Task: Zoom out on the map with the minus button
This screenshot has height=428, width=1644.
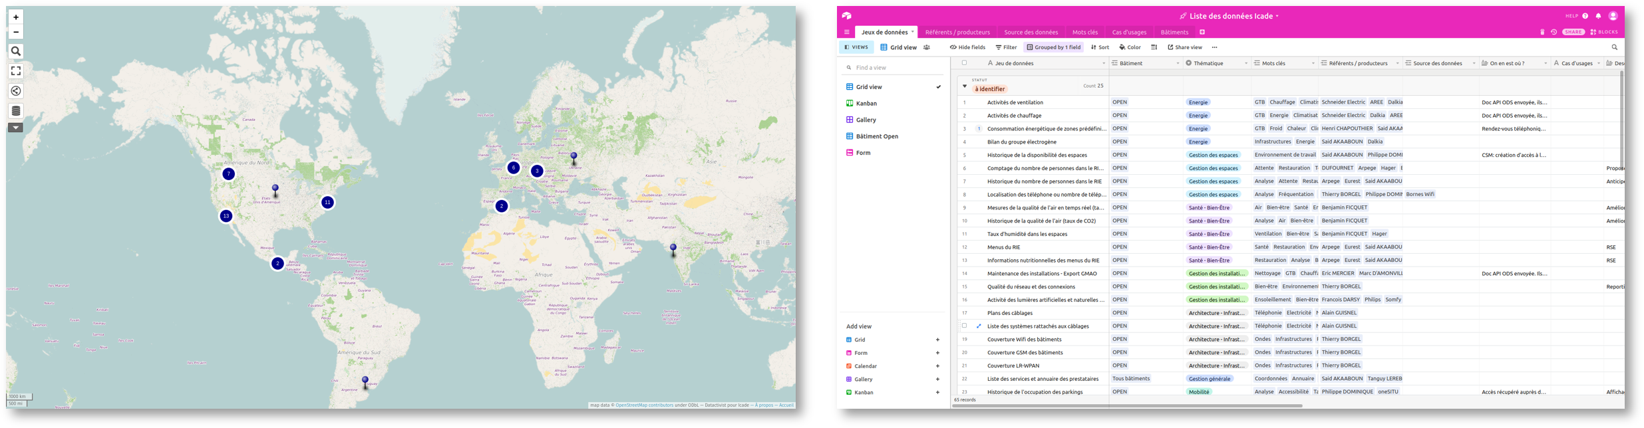Action: [x=16, y=32]
